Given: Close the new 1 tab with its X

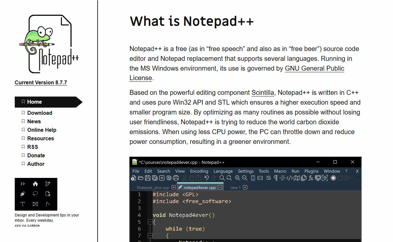Looking at the screenshot, I should coord(245,187).
